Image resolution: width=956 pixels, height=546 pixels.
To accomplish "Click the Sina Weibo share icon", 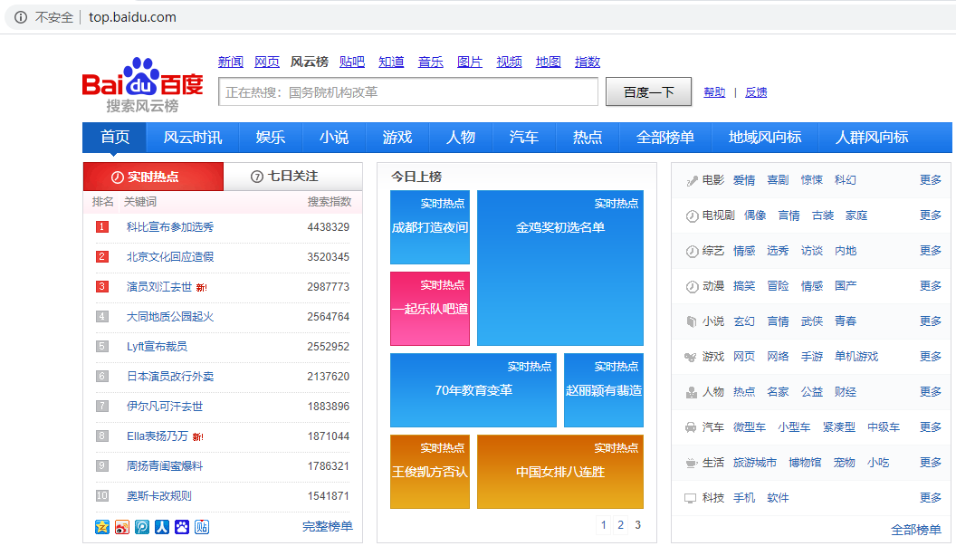I will pyautogui.click(x=122, y=526).
